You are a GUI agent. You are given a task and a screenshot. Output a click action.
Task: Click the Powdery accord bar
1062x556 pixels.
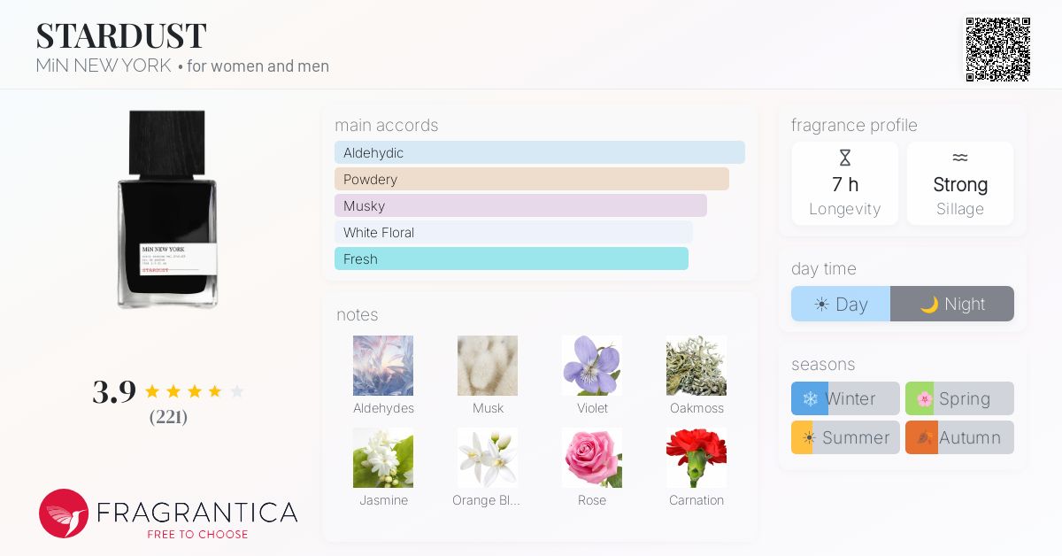(532, 179)
